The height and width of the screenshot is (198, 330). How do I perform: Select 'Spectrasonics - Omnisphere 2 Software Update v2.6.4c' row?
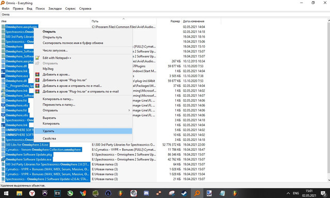[x=47, y=179]
